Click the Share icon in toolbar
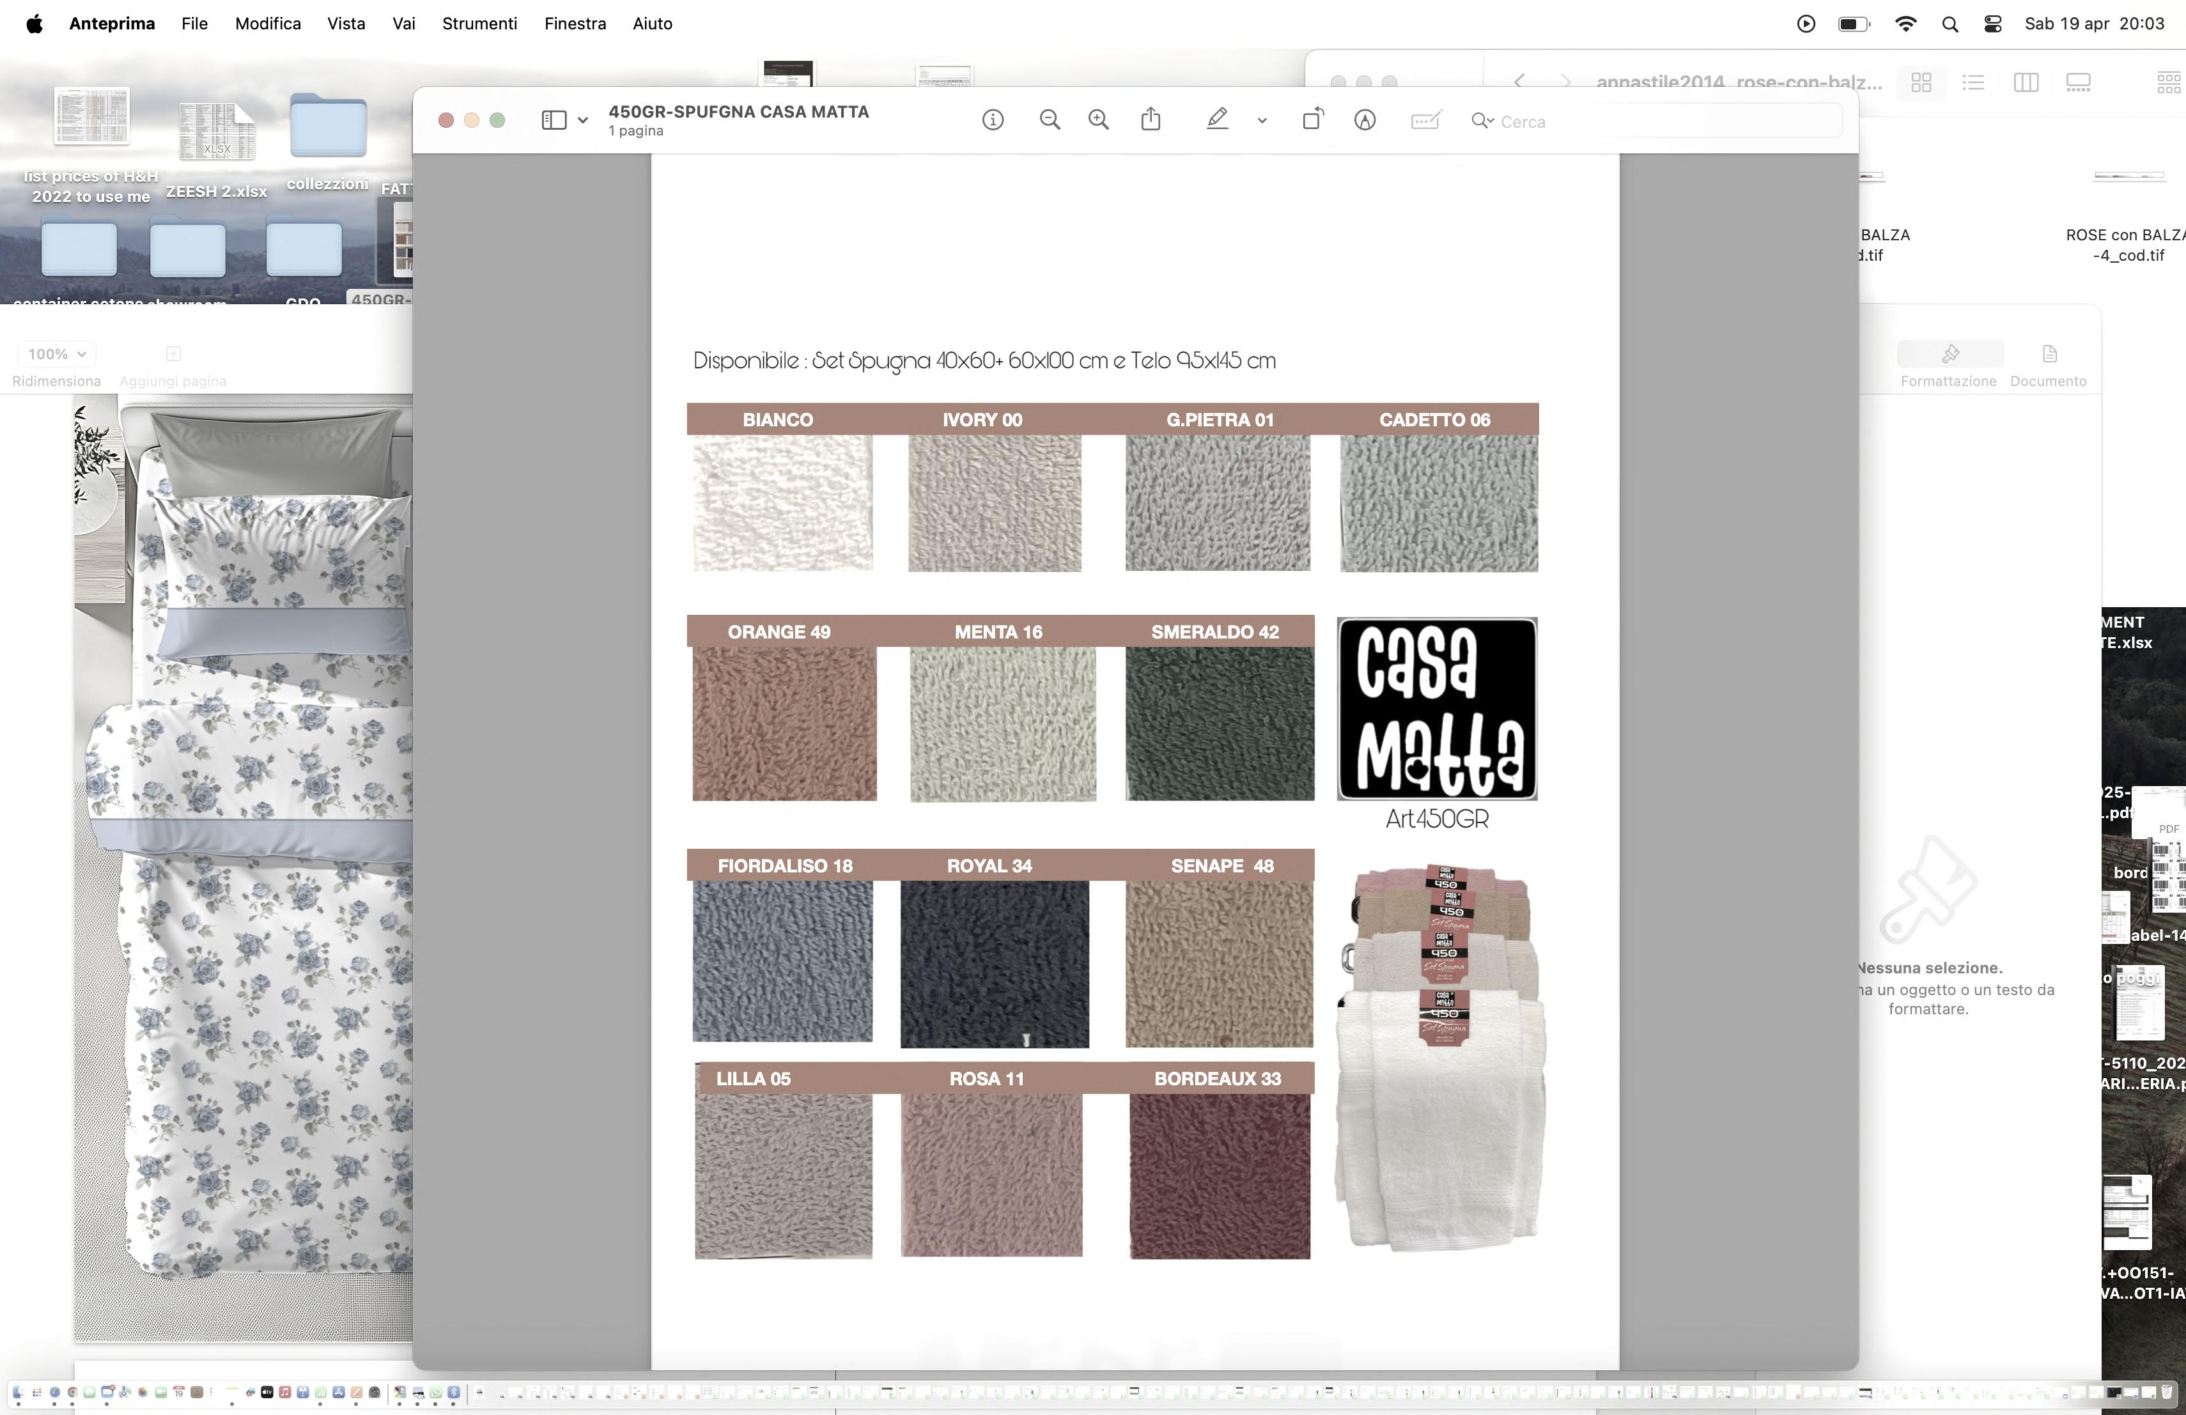Image resolution: width=2186 pixels, height=1415 pixels. [x=1150, y=120]
